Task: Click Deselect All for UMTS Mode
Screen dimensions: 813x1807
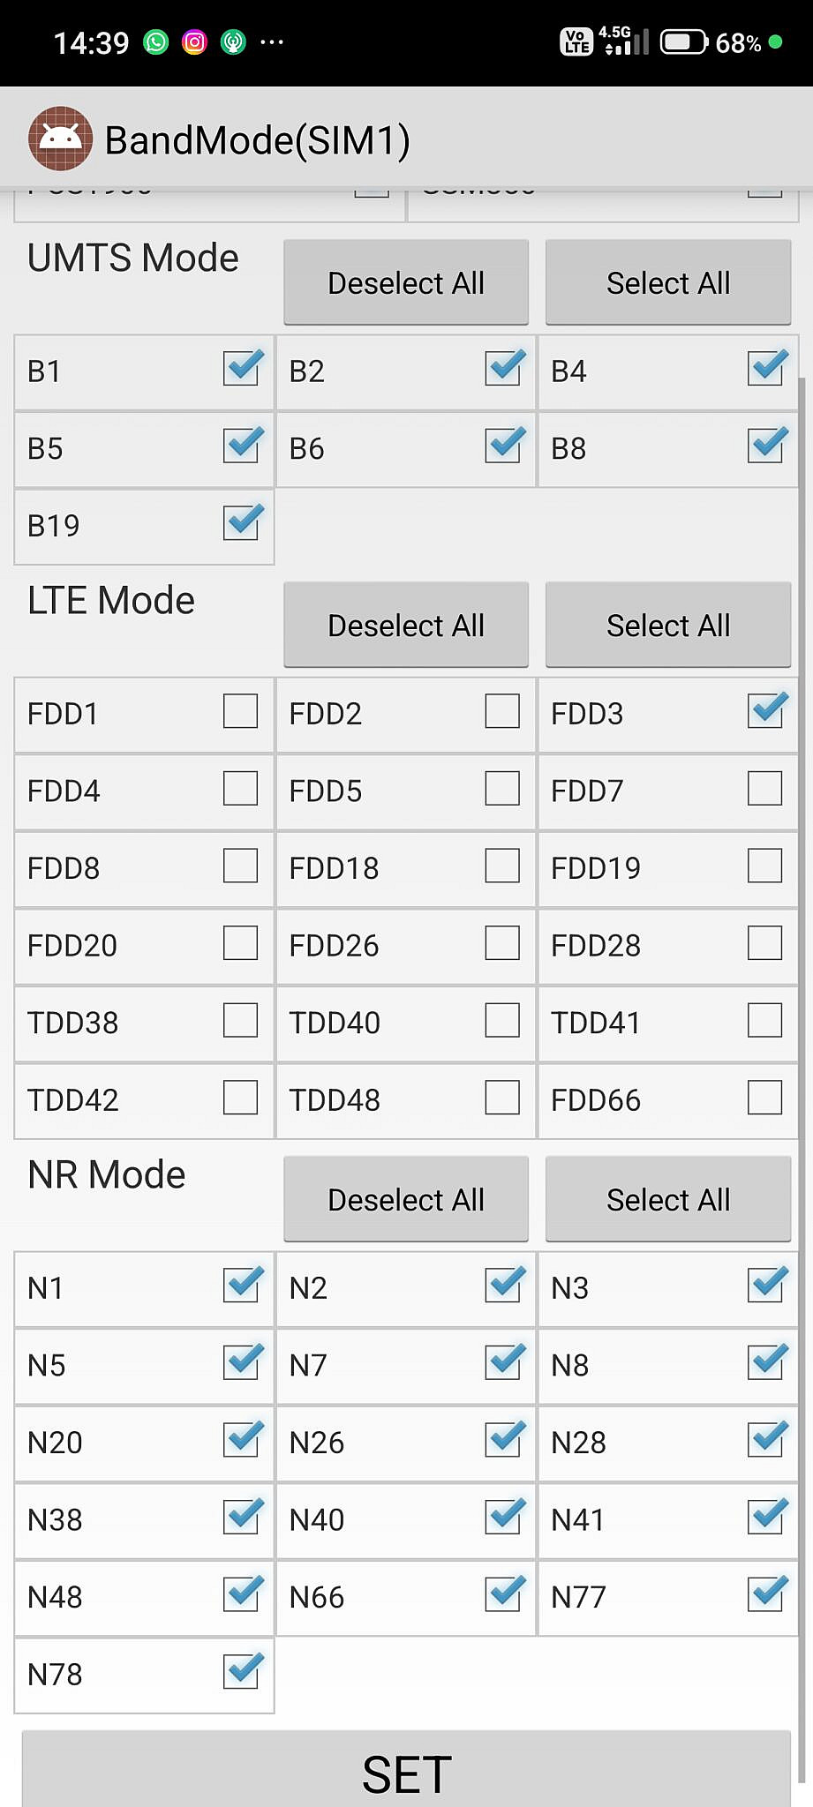Action: (406, 282)
